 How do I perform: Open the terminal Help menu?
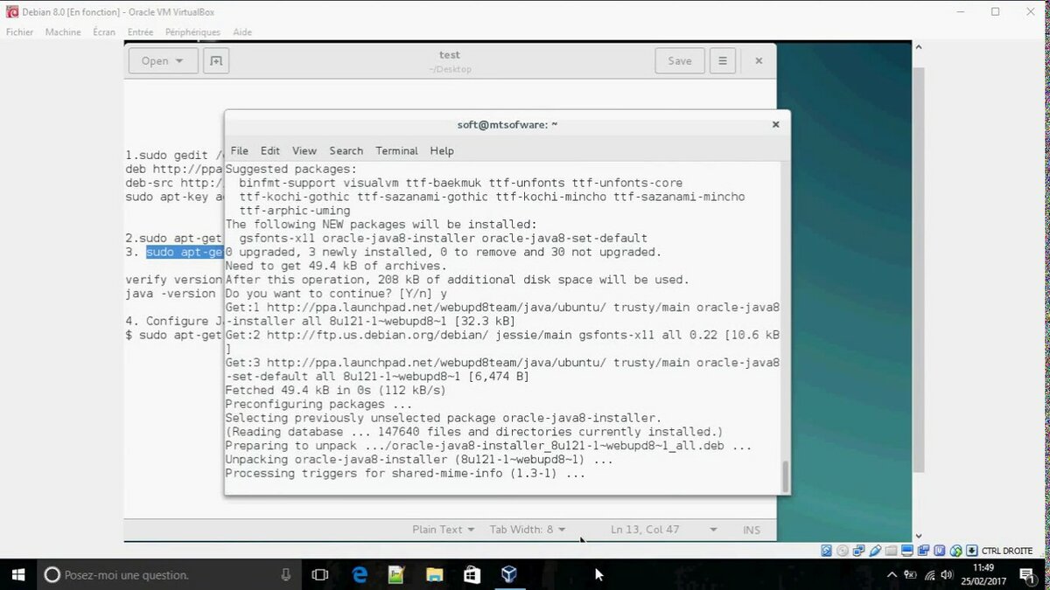[x=442, y=151]
